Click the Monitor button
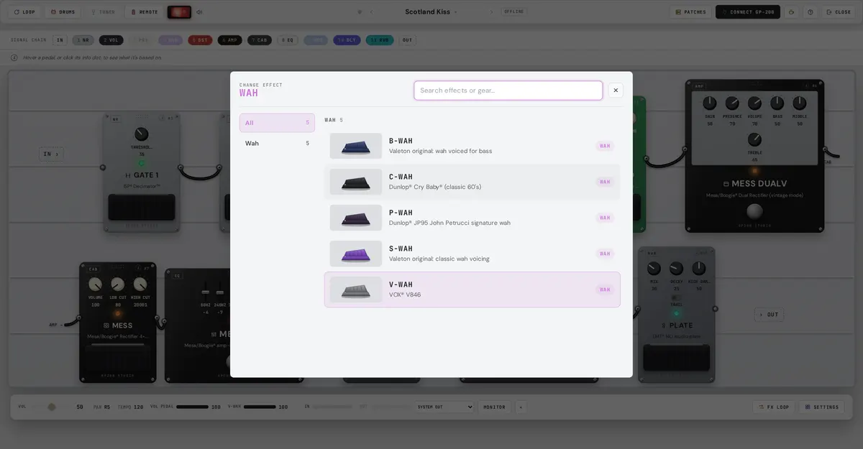863x449 pixels. click(x=494, y=407)
